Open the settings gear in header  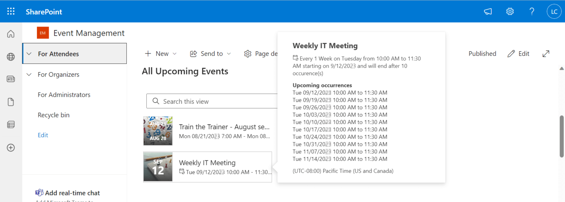click(x=510, y=11)
